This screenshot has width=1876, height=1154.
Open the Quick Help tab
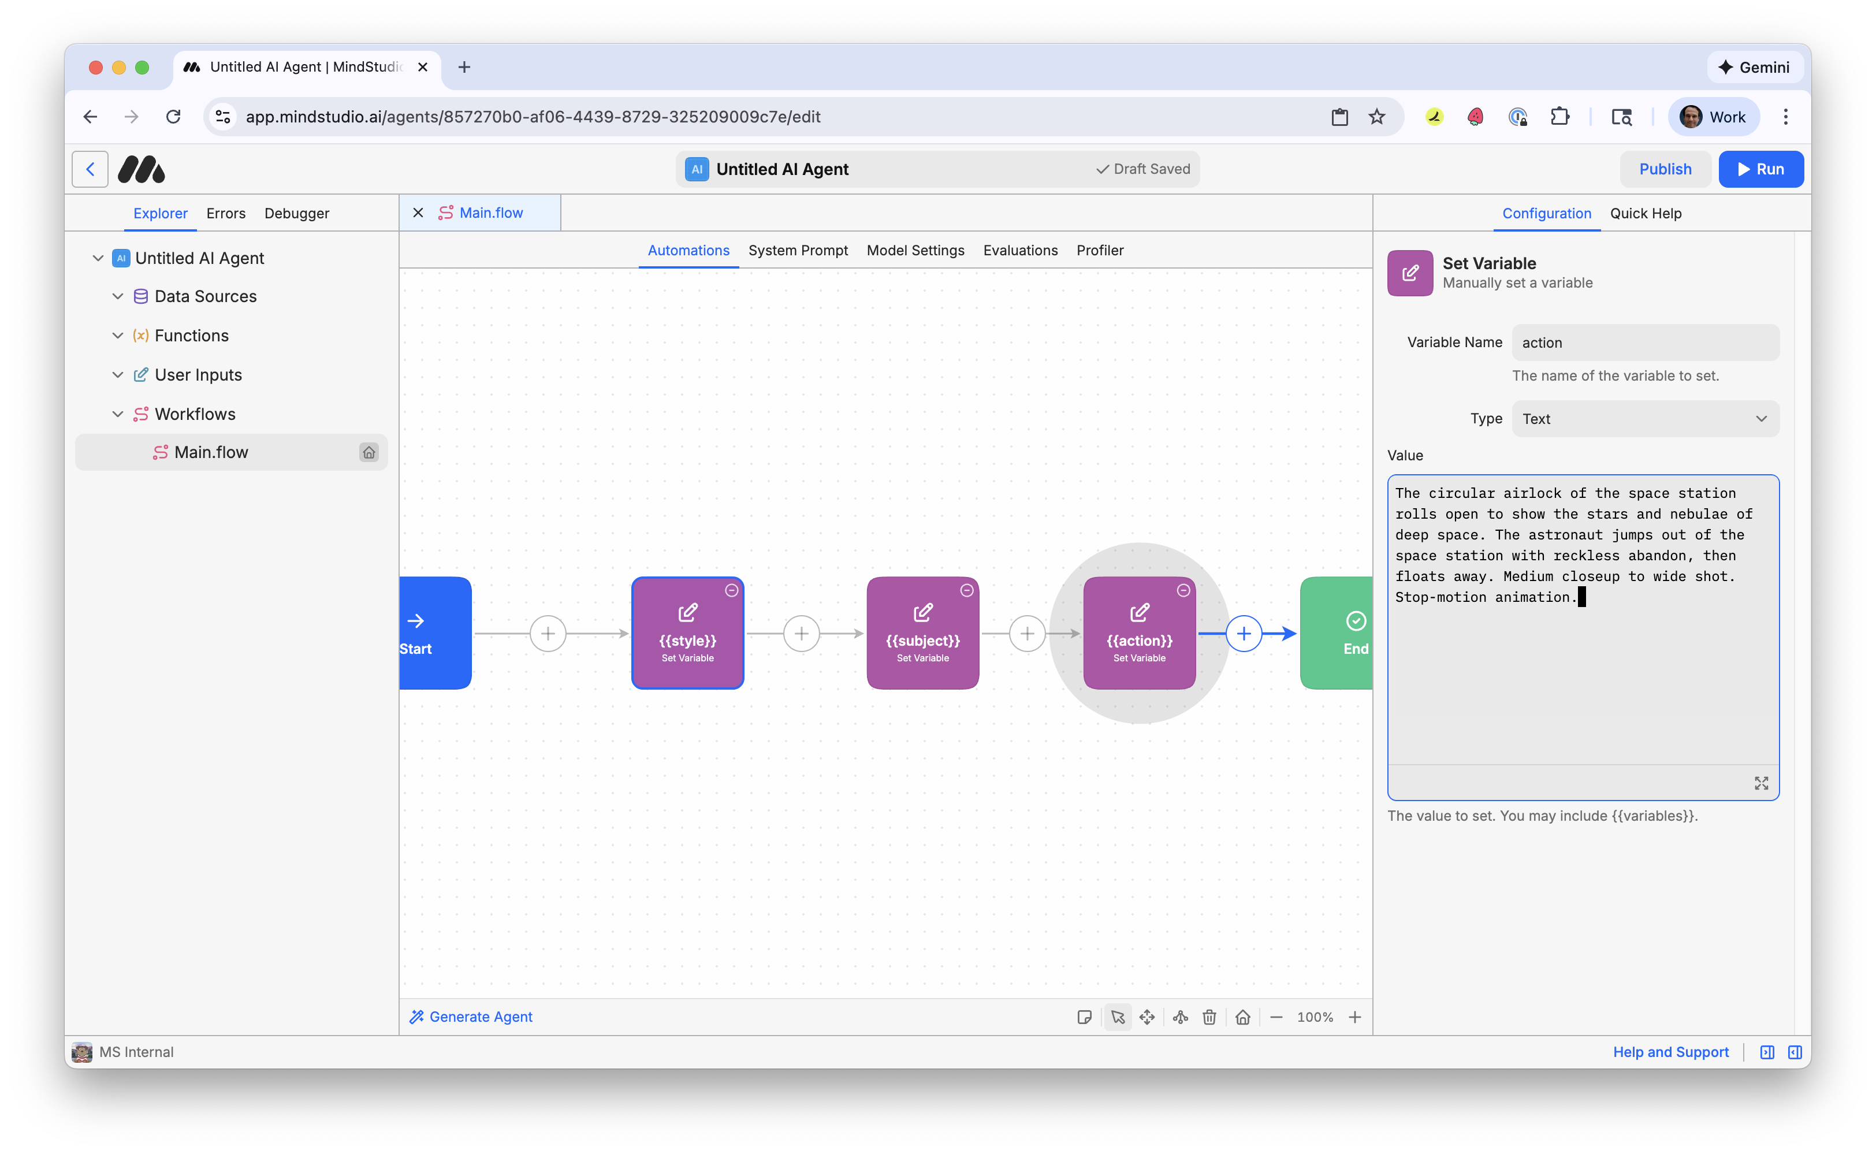tap(1646, 214)
